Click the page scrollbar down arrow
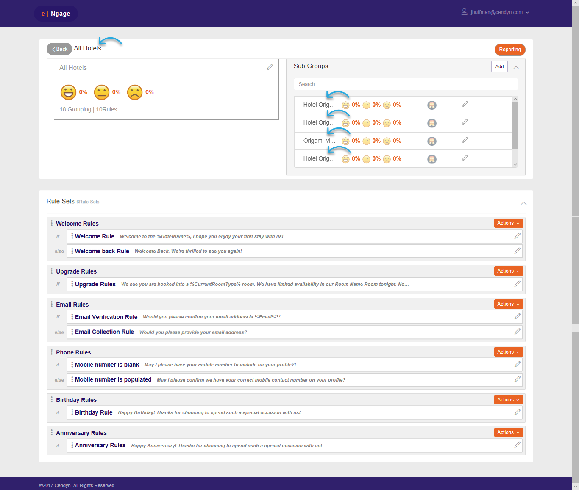This screenshot has height=490, width=579. 575,487
